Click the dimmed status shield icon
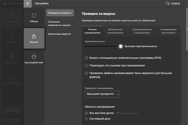The width and height of the screenshot is (188, 125). tap(12, 15)
